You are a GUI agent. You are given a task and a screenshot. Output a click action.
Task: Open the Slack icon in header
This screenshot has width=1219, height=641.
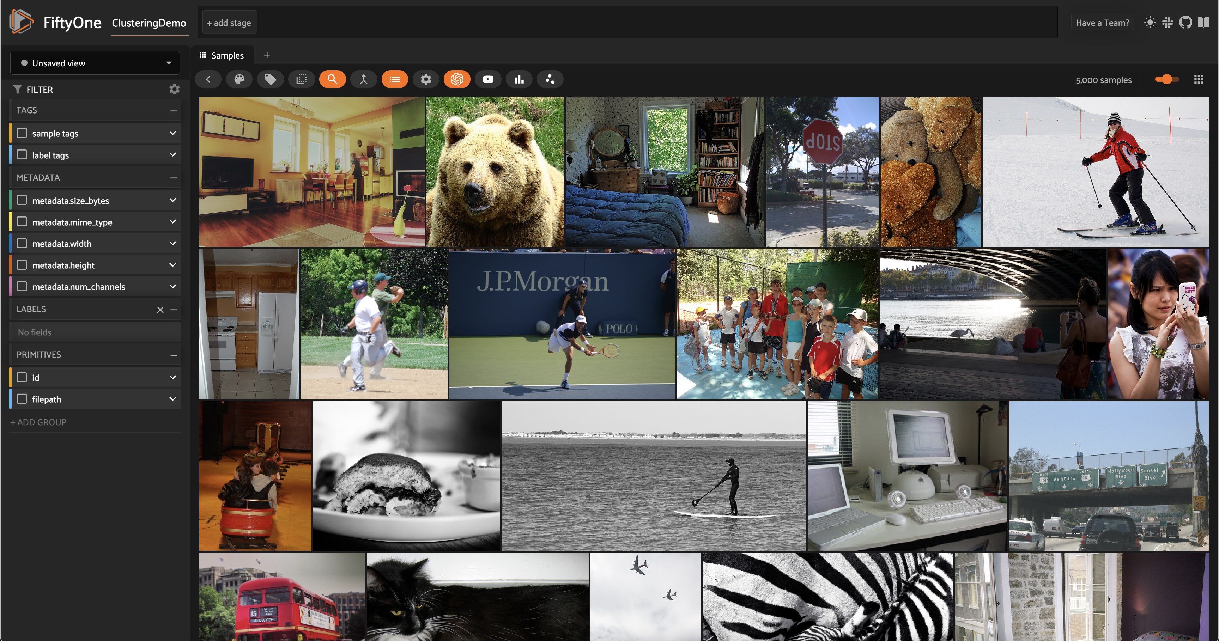[x=1168, y=23]
